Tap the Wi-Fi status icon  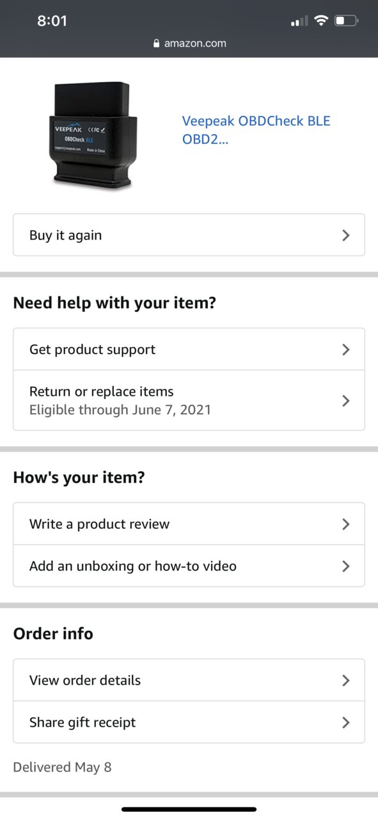[320, 20]
